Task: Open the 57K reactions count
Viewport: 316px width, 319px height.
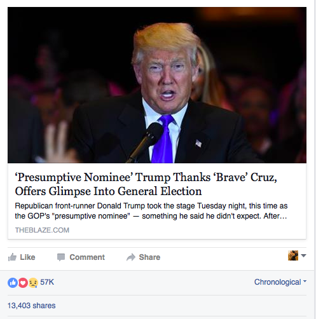Action: [47, 282]
